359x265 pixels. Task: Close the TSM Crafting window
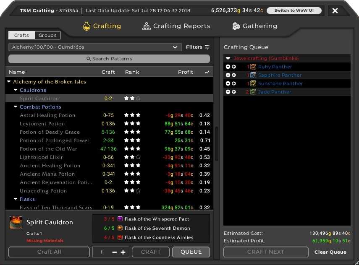click(x=335, y=10)
